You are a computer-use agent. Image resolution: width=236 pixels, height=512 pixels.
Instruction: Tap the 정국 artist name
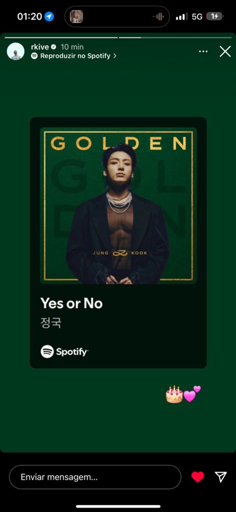tap(51, 323)
